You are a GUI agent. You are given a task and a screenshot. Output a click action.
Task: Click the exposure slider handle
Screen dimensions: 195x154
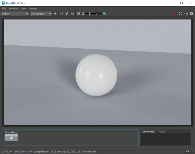pyautogui.click(x=90, y=14)
